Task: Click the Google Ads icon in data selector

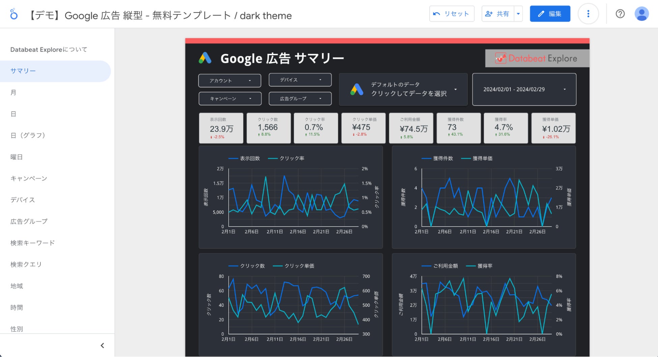Action: point(357,89)
